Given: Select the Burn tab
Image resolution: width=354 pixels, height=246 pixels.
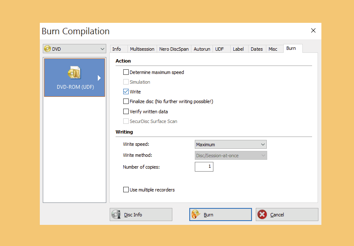Looking at the screenshot, I should point(293,49).
